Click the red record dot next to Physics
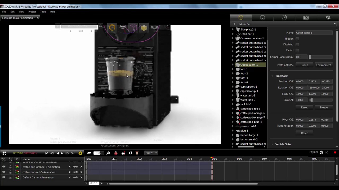Image resolution: width=339 pixels, height=190 pixels. tap(335, 152)
